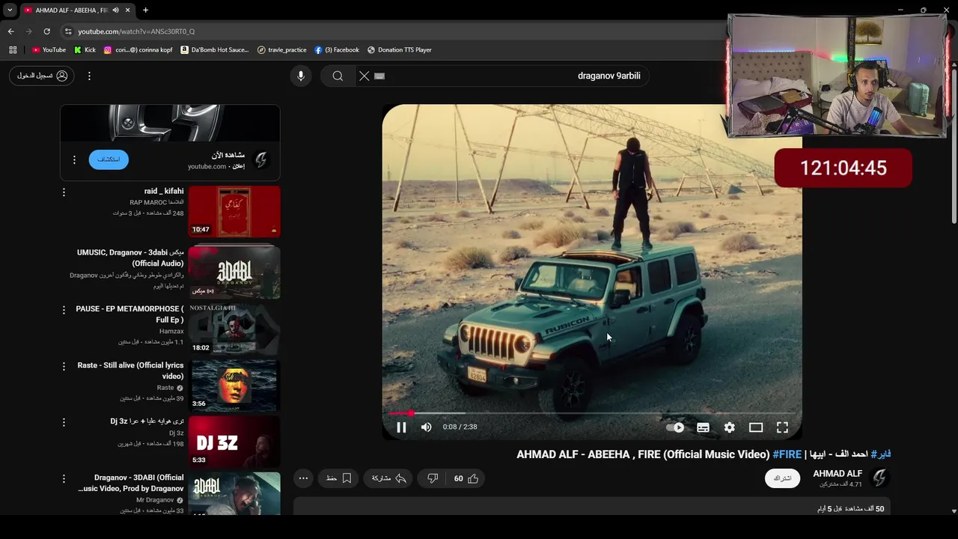Open the Hamzax channel name
Screen dimensions: 958x539
pyautogui.click(x=171, y=331)
